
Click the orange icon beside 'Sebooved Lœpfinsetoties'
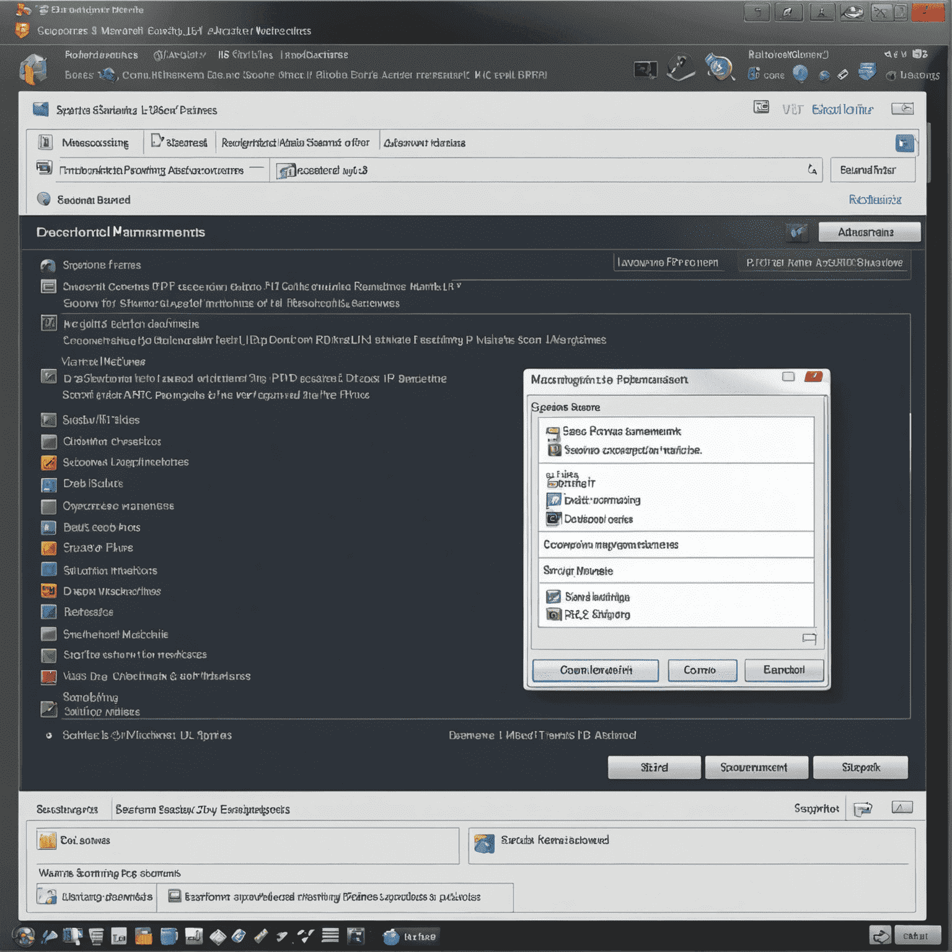click(x=48, y=462)
